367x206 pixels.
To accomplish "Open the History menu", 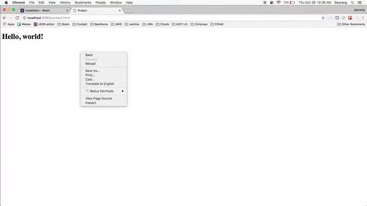I will click(65, 2).
